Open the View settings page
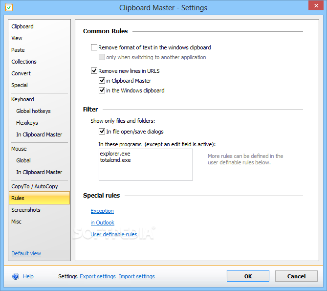 [17, 38]
